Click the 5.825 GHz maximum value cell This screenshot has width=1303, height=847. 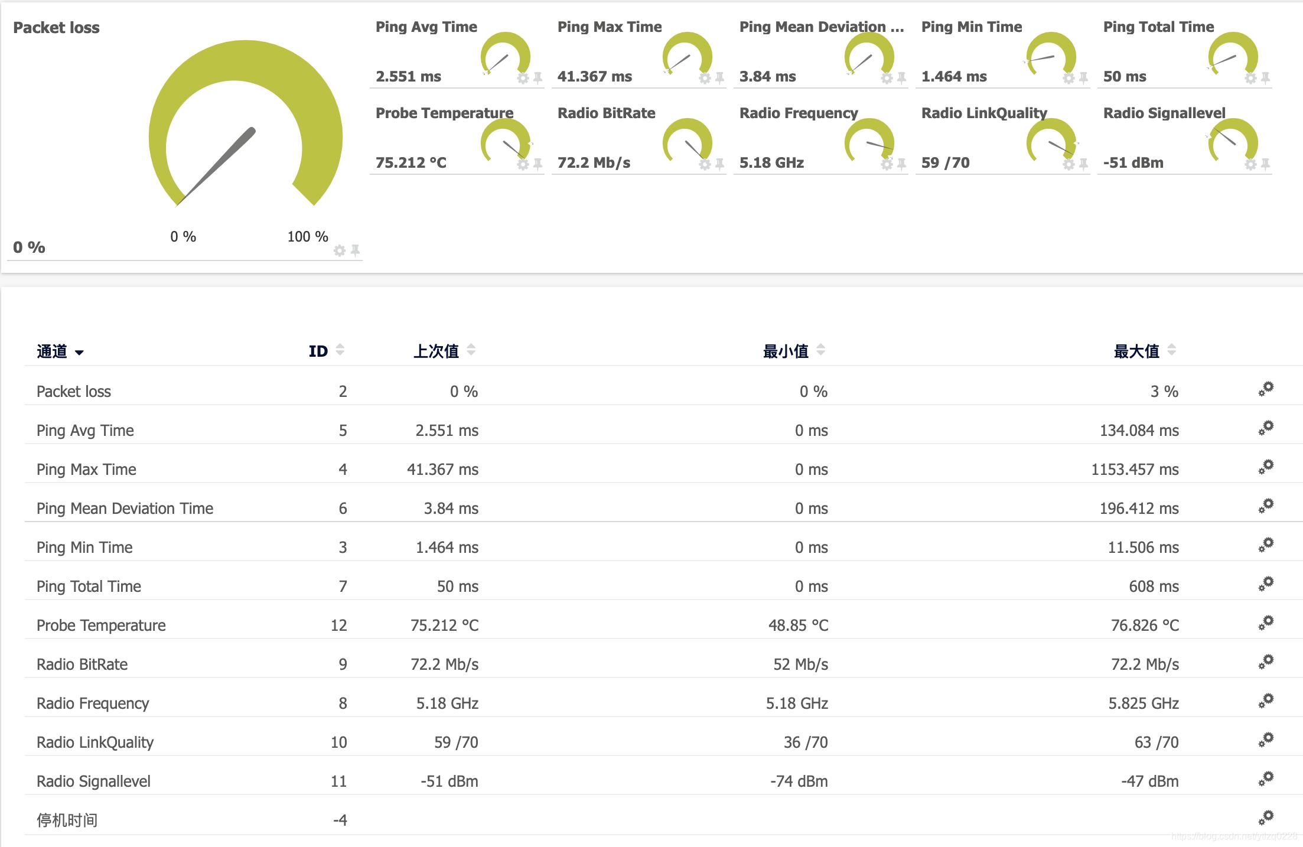pyautogui.click(x=1144, y=703)
